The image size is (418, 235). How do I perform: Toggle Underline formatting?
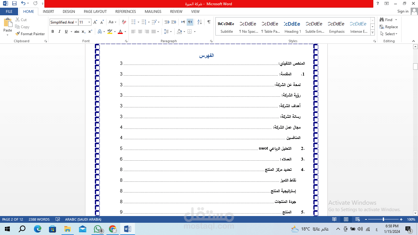click(x=65, y=32)
